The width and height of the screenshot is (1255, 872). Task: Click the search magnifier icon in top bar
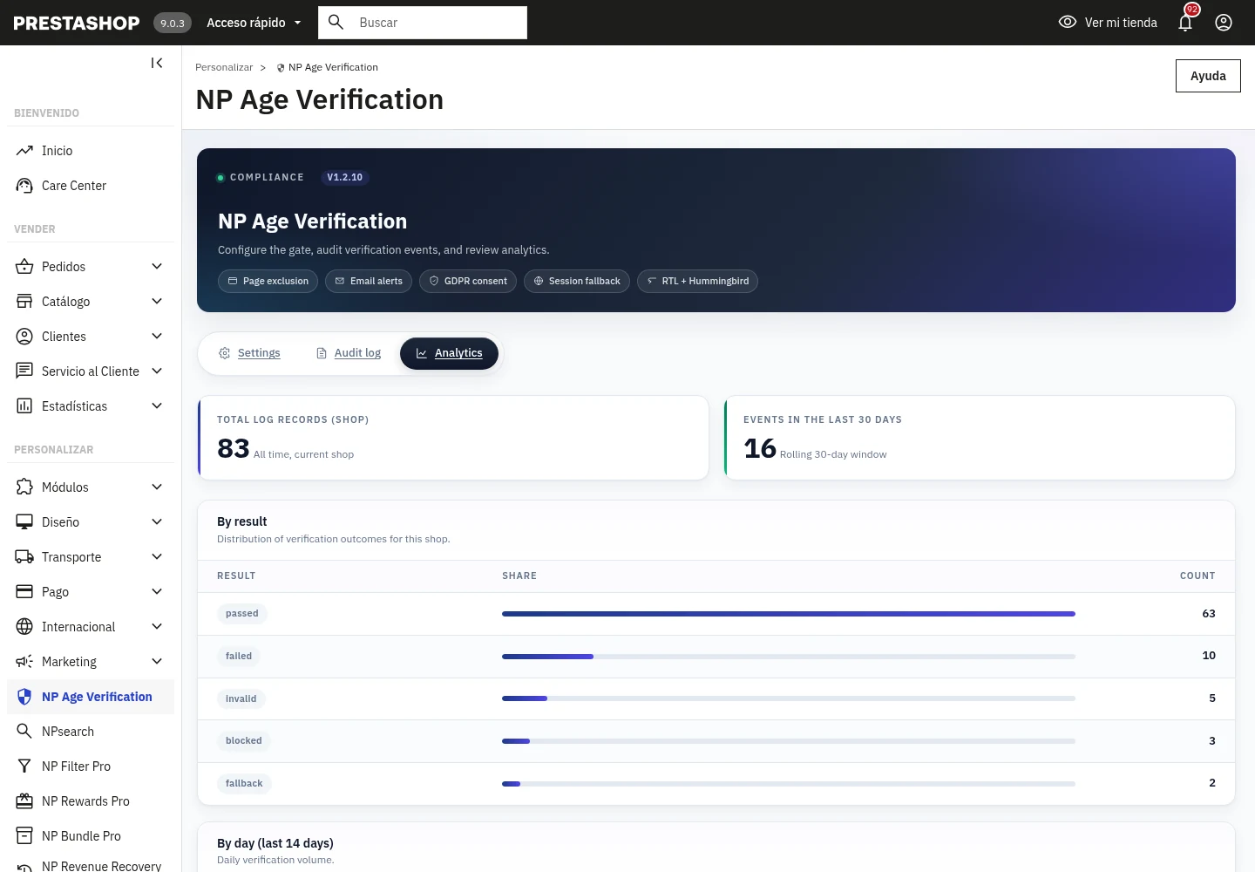(336, 23)
